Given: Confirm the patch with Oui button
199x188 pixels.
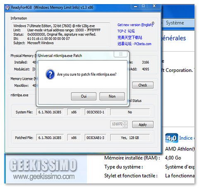Looking at the screenshot, I should [x=84, y=96].
